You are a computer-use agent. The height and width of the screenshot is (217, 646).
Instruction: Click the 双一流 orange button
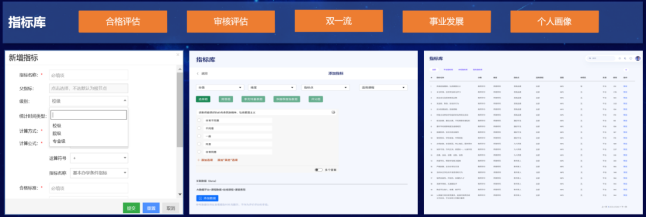click(339, 21)
